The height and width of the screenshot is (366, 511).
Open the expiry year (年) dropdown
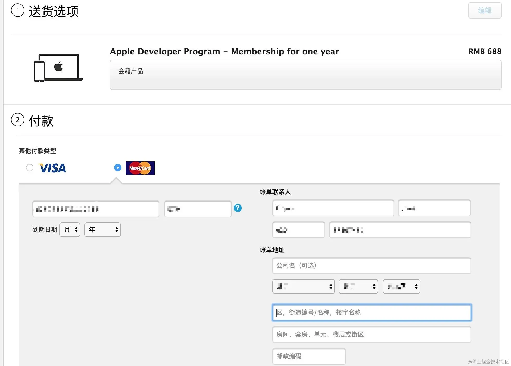tap(102, 230)
